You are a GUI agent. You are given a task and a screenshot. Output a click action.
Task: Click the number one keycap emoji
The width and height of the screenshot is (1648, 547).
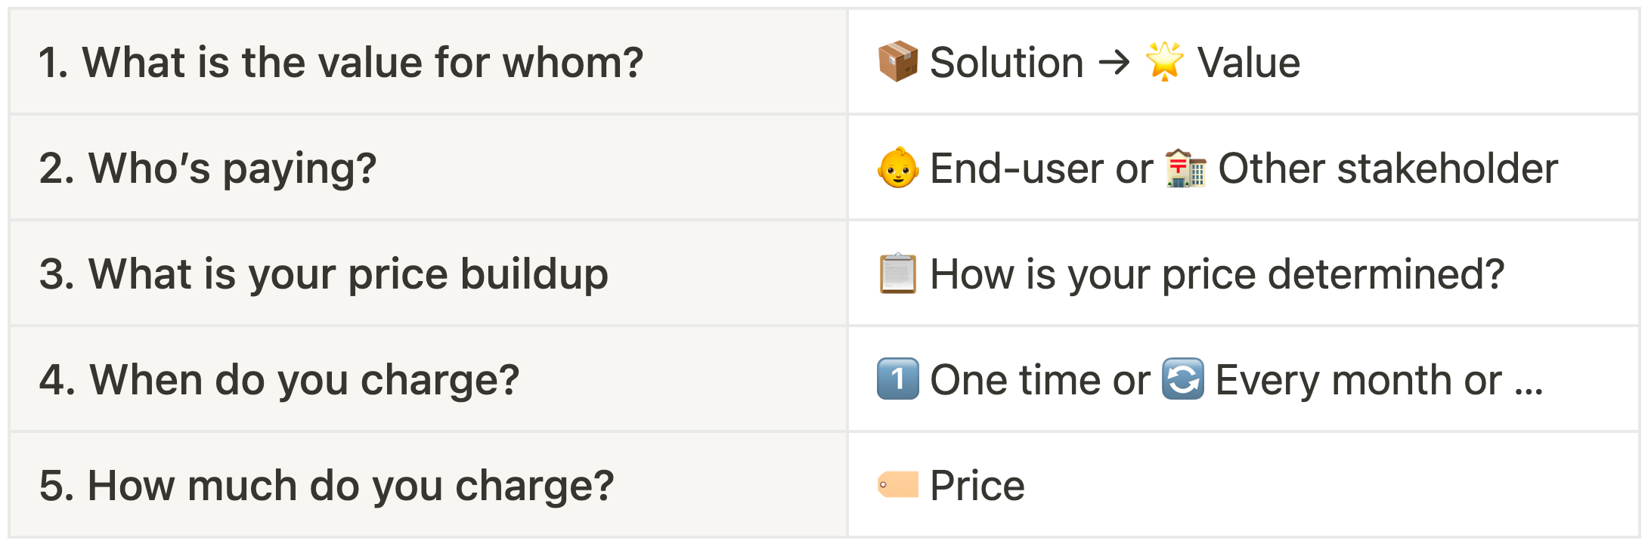898,379
